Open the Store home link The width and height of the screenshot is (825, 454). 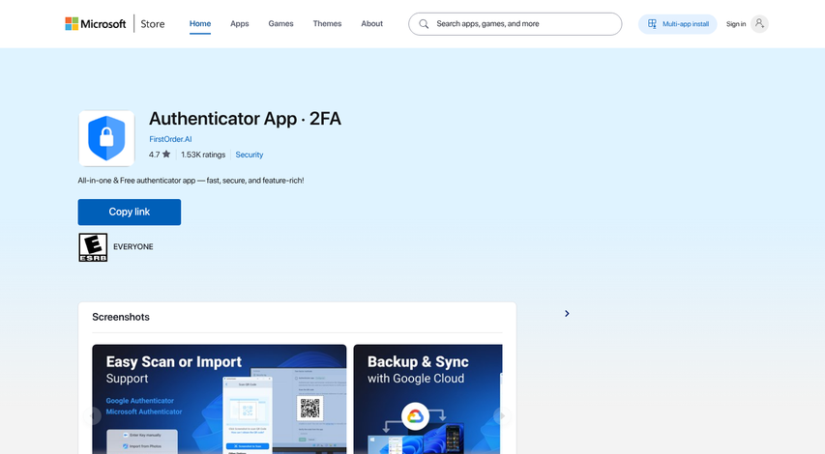point(153,23)
